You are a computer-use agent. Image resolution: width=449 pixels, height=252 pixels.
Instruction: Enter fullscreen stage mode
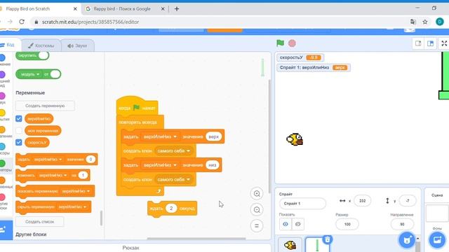[444, 43]
